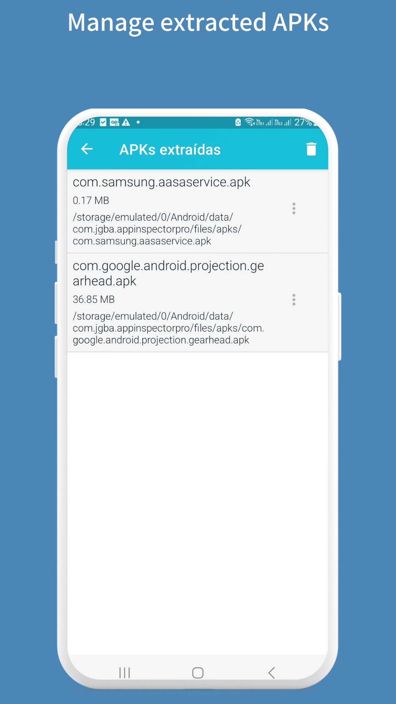Click the 0.17 MB size label
The width and height of the screenshot is (396, 704).
(x=91, y=201)
